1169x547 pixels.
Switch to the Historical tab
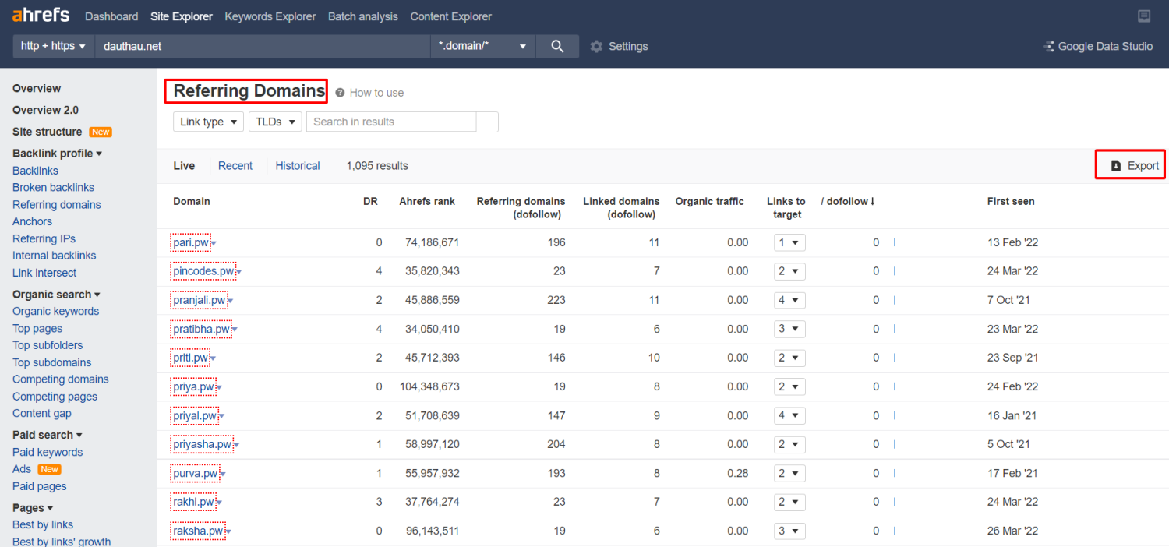(x=298, y=165)
